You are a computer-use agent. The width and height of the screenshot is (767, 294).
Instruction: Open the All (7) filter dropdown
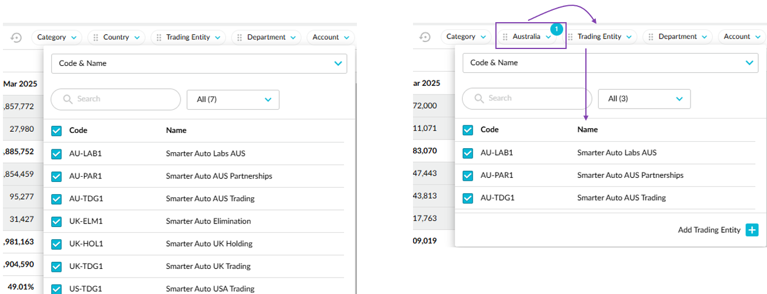pos(233,100)
